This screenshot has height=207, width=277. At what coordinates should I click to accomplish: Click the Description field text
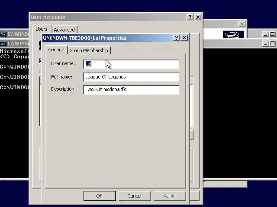point(132,90)
